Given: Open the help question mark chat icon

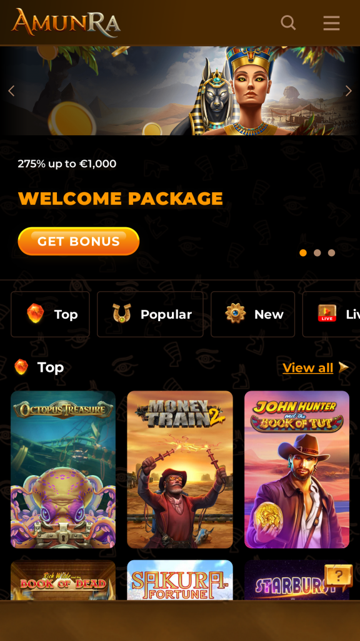Looking at the screenshot, I should pos(338,577).
